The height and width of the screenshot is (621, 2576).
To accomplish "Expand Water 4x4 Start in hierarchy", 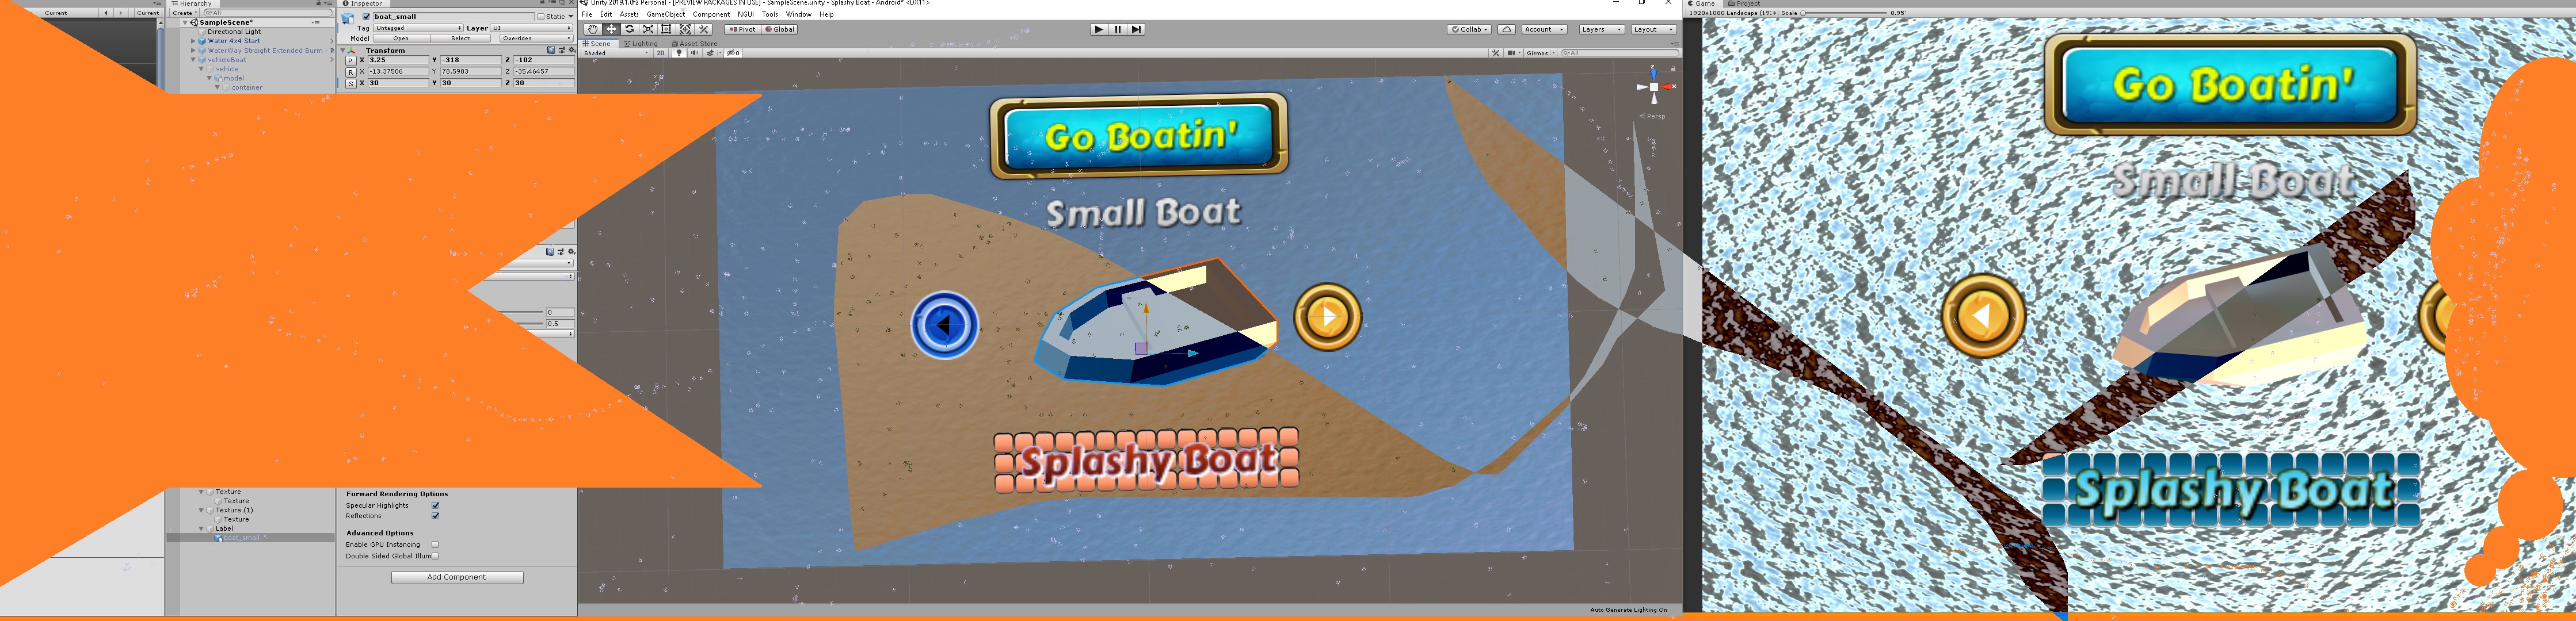I will click(x=193, y=41).
